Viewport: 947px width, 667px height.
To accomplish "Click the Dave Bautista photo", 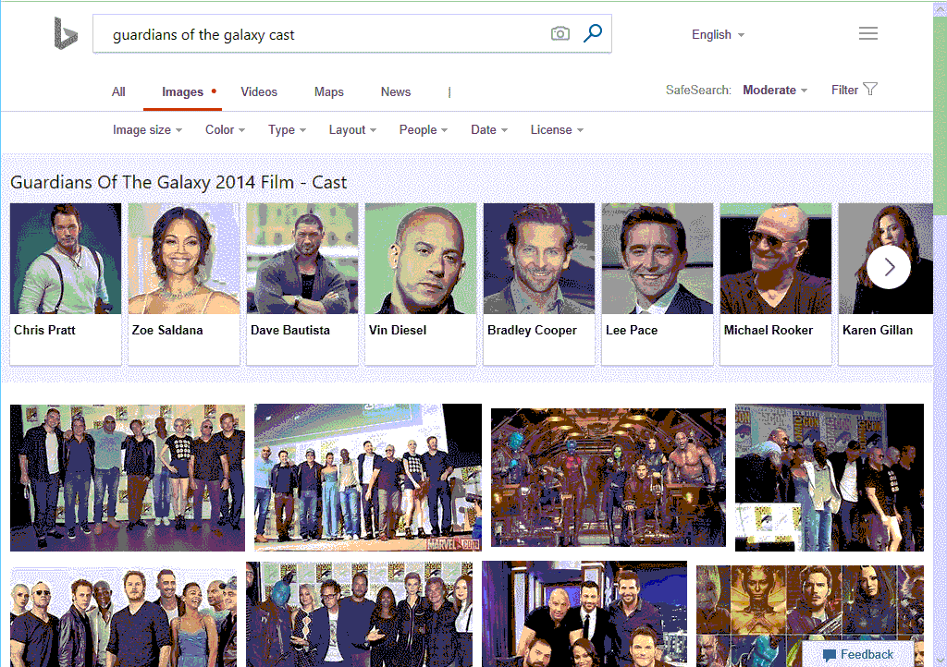I will coord(302,258).
